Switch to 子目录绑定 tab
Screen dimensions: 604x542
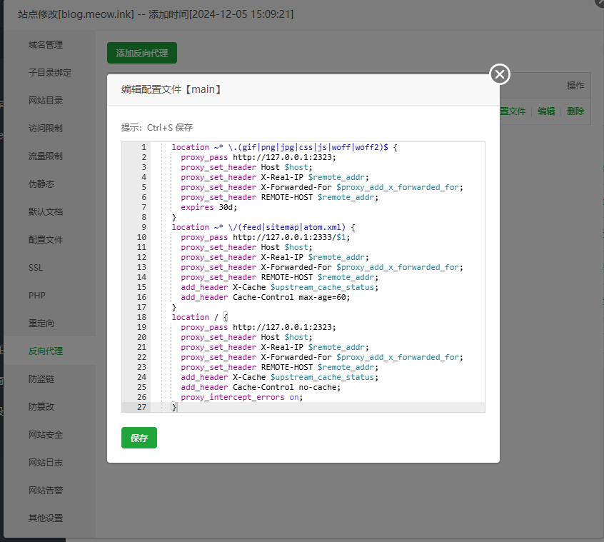[50, 73]
